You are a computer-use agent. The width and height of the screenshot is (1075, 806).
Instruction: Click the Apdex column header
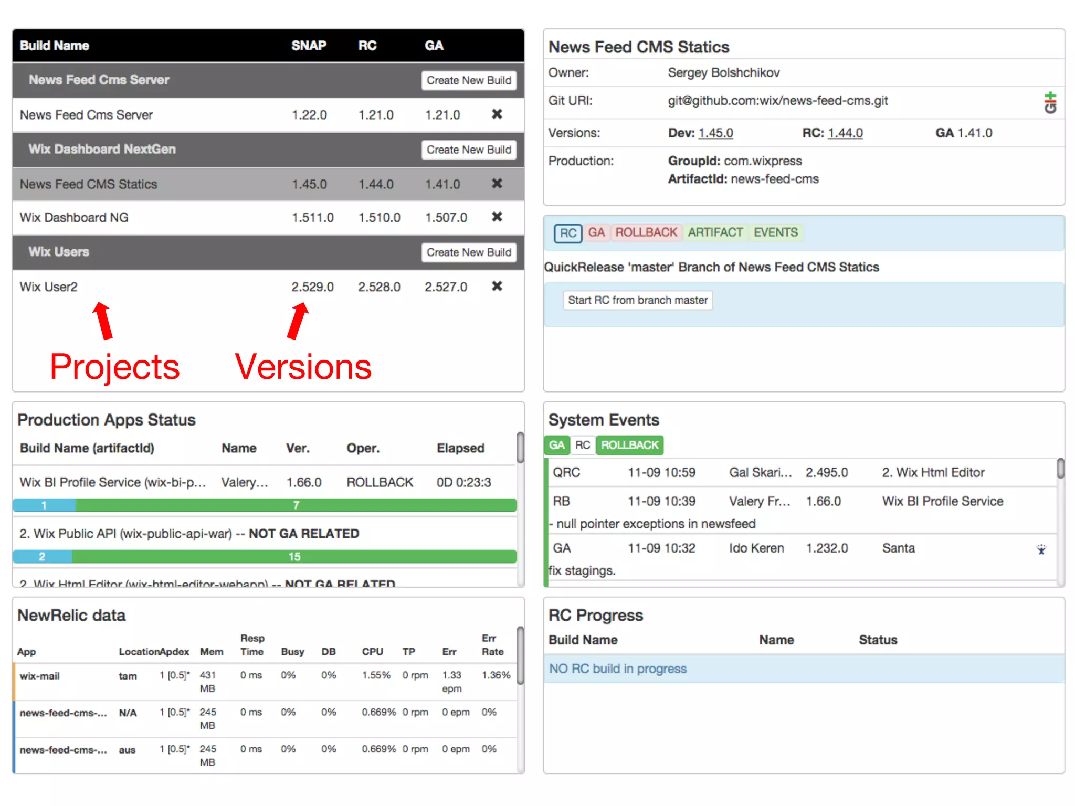pos(175,652)
